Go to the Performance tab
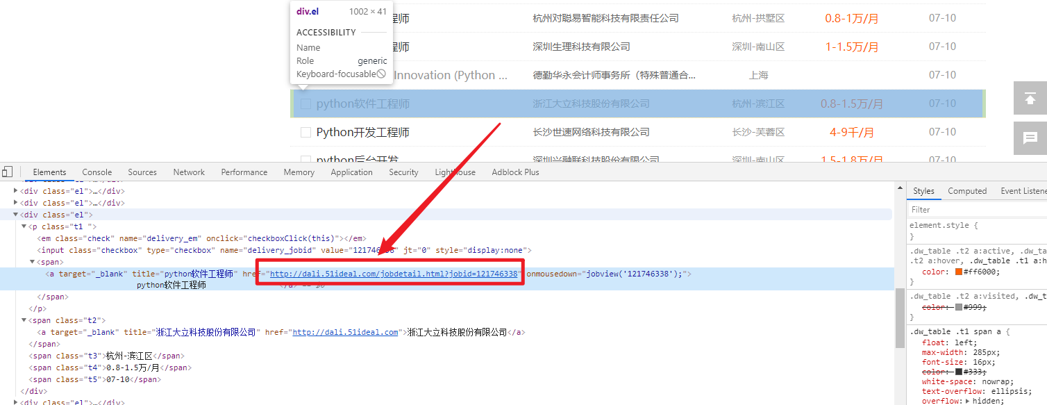 [244, 172]
